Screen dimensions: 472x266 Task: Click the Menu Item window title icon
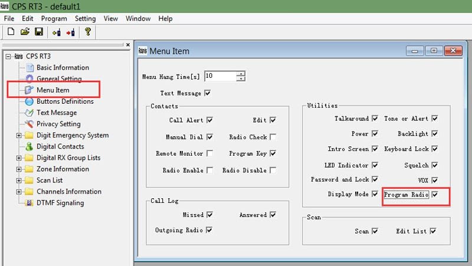click(x=142, y=51)
